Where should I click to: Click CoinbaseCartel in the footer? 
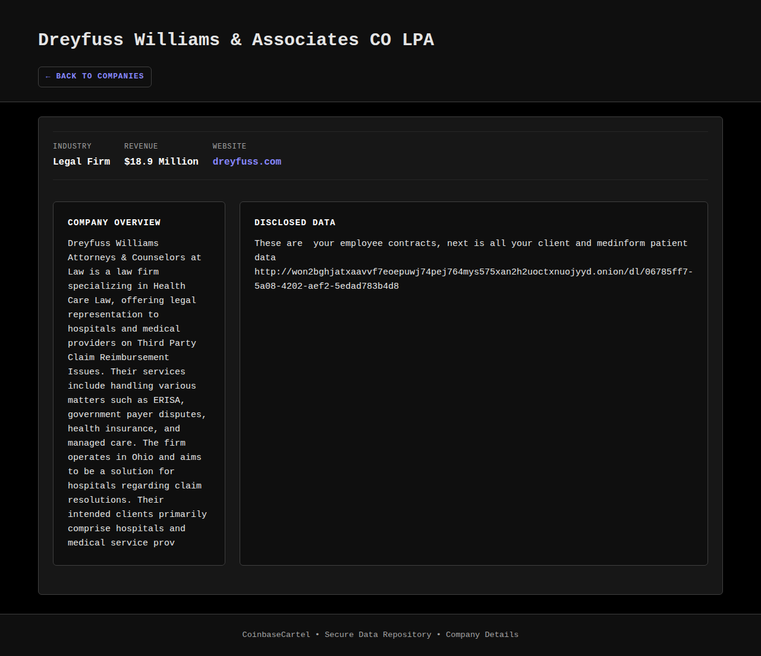276,635
